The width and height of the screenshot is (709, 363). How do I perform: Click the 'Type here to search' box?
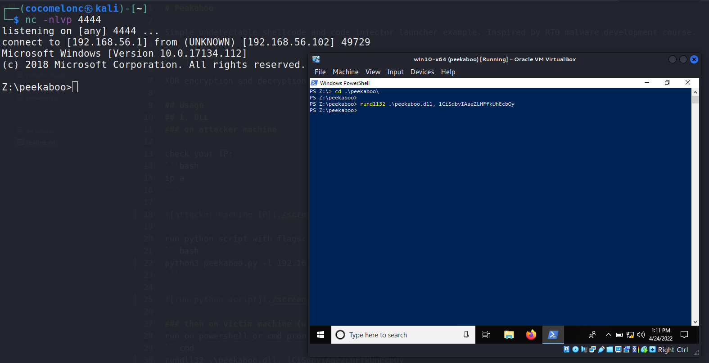(403, 335)
